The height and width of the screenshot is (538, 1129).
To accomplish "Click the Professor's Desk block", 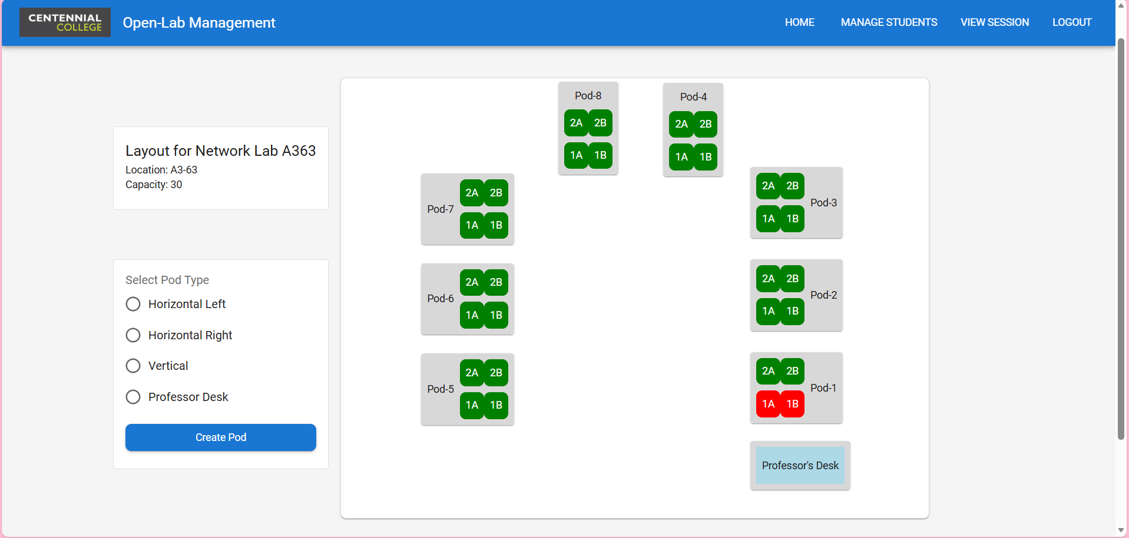I will [799, 465].
